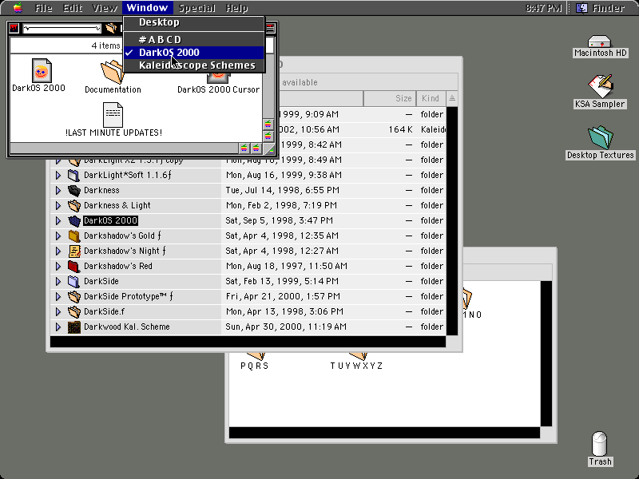The image size is (639, 479).
Task: Click date Sun, Apr 30, 2000, 11:19 AM
Action: [x=286, y=327]
